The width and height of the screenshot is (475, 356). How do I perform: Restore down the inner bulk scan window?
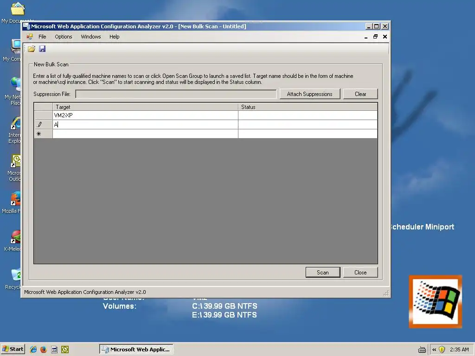point(375,37)
